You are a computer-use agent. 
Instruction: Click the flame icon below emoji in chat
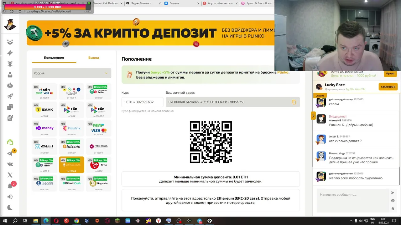(393, 209)
